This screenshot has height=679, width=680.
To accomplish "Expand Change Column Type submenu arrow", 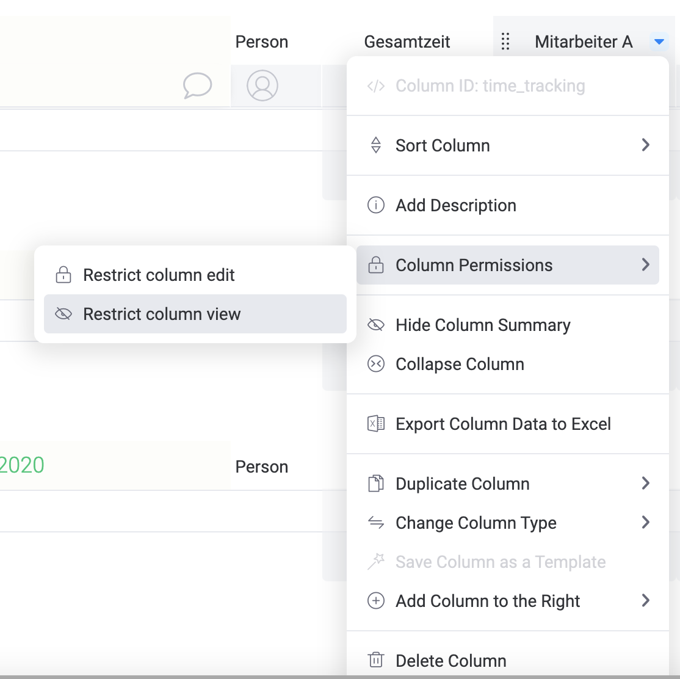I will tap(645, 523).
